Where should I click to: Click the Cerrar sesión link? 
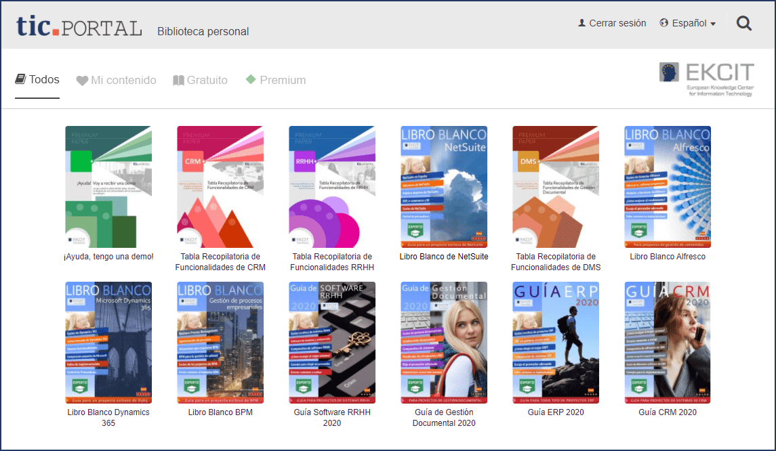tap(617, 23)
